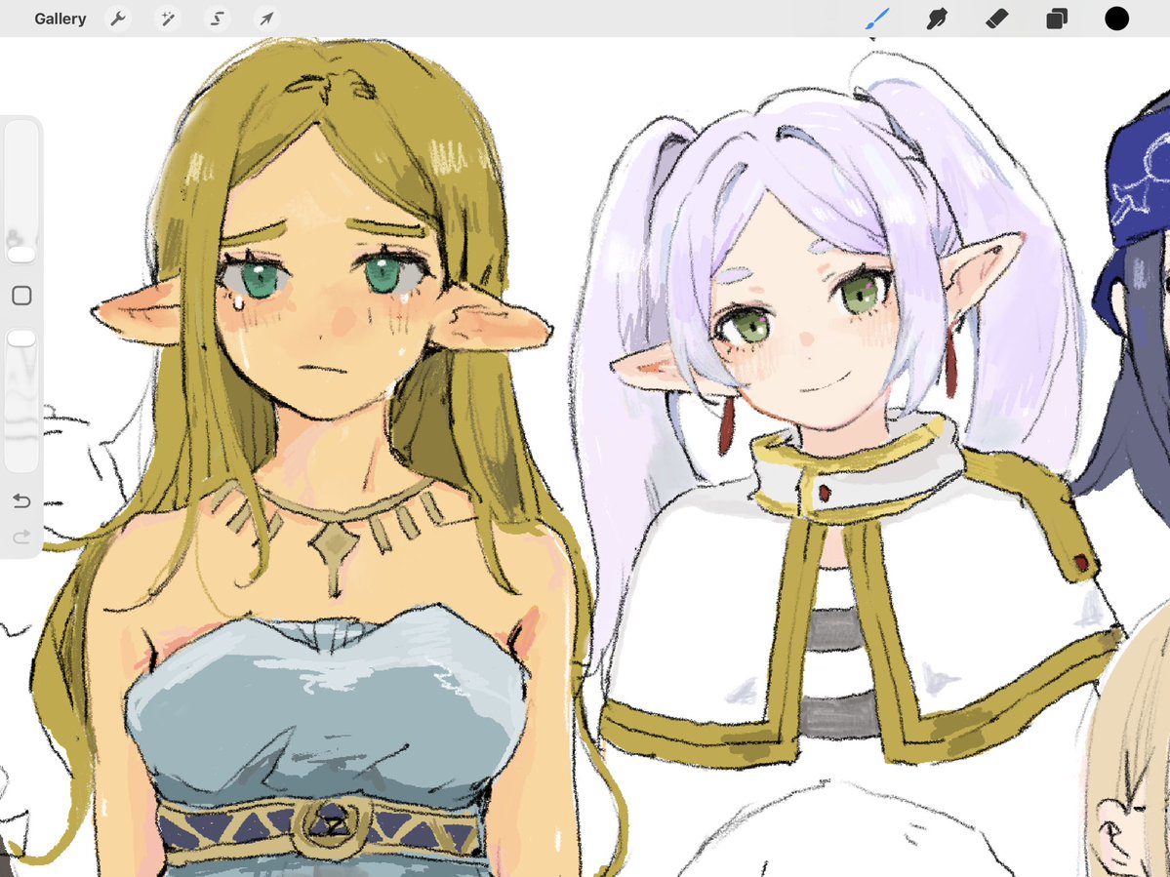This screenshot has width=1170, height=877.
Task: Select the Eraser tool
Action: (x=997, y=19)
